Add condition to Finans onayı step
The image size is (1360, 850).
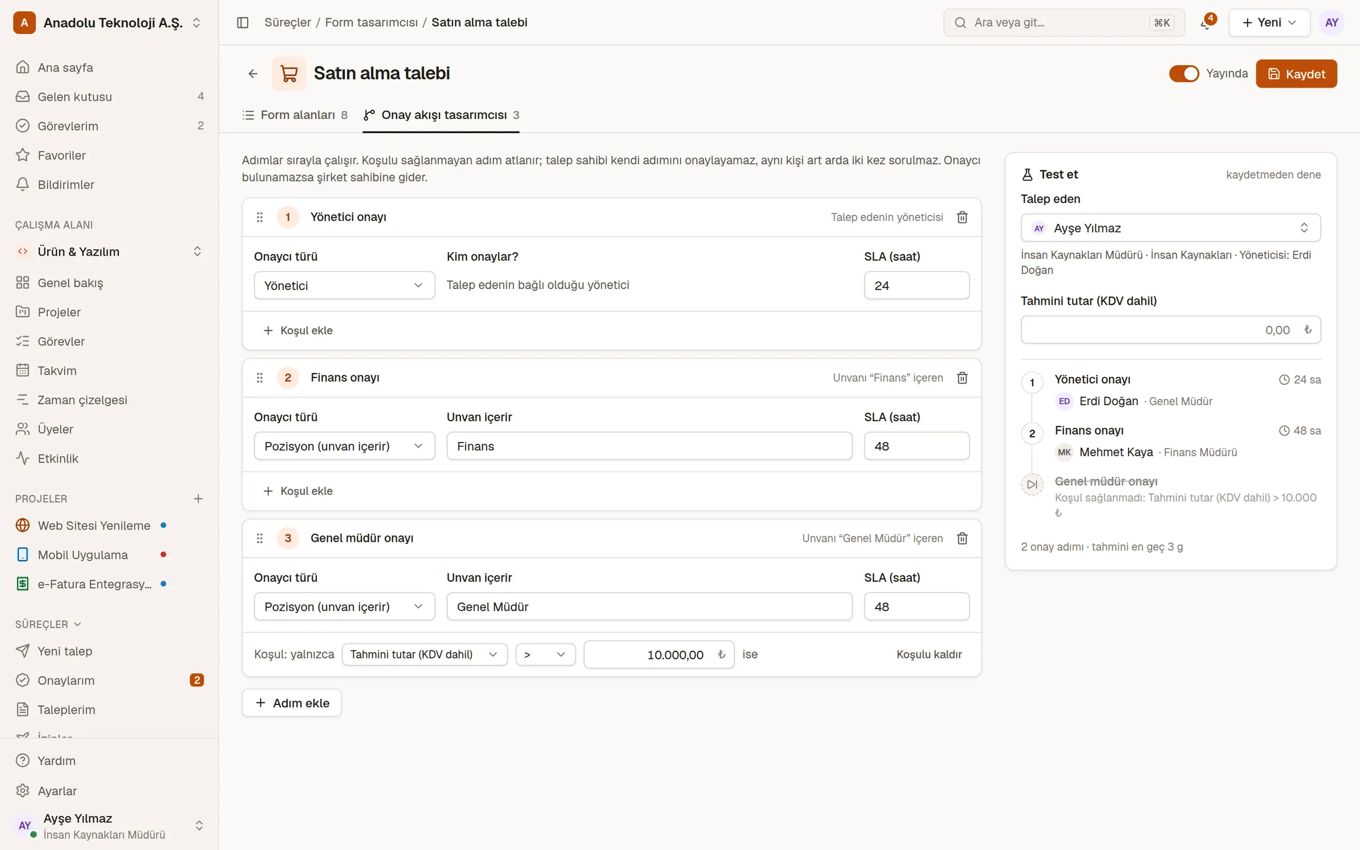tap(298, 491)
